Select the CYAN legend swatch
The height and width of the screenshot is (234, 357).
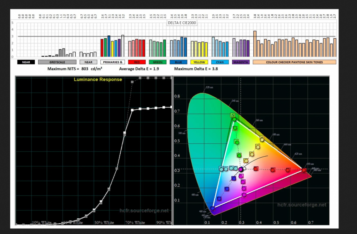click(220, 62)
